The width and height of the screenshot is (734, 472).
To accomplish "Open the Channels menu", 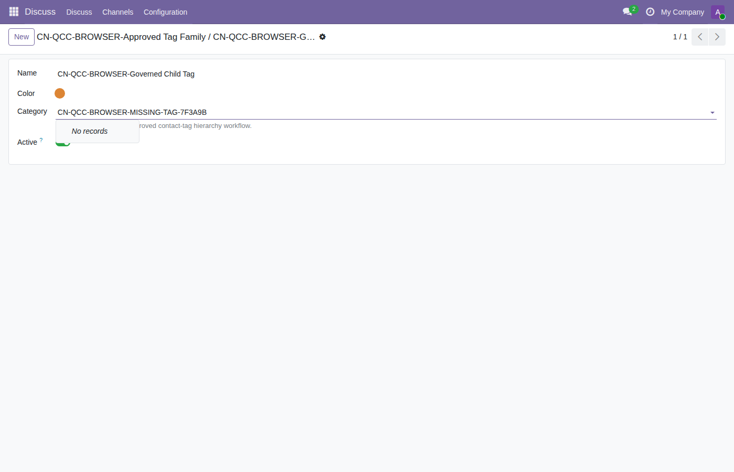I will click(x=117, y=12).
